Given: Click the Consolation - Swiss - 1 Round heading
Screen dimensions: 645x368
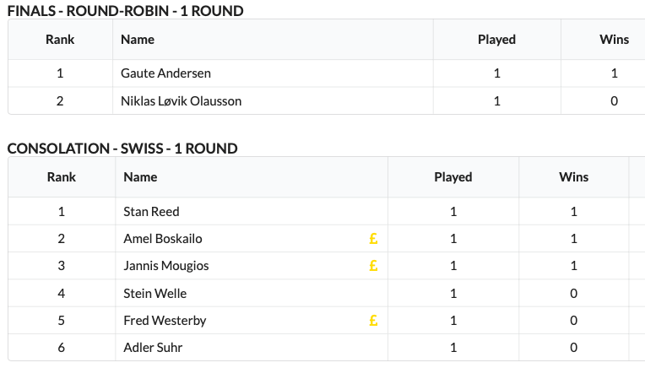Looking at the screenshot, I should click(x=122, y=149).
